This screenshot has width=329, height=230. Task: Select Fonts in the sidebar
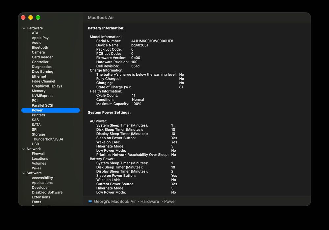point(37,202)
